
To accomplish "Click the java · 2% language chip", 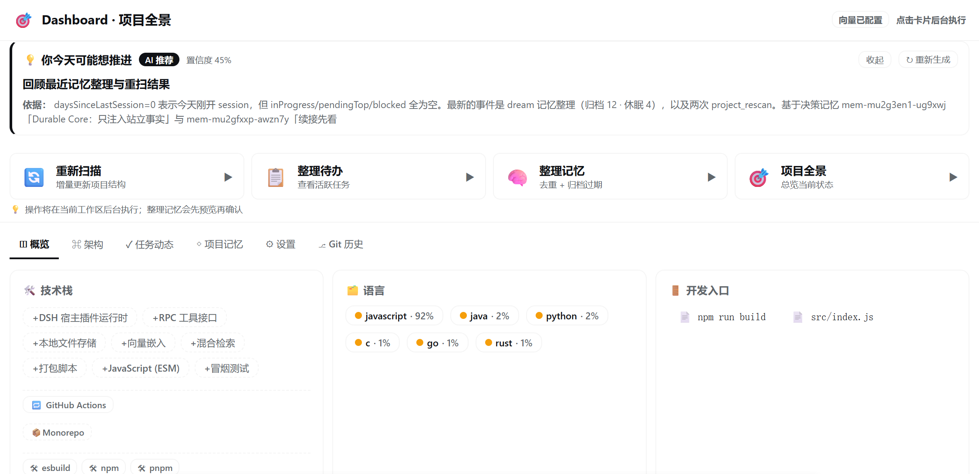I will click(x=485, y=316).
